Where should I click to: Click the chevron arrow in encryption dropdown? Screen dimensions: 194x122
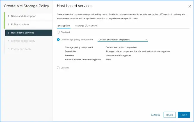point(146,40)
